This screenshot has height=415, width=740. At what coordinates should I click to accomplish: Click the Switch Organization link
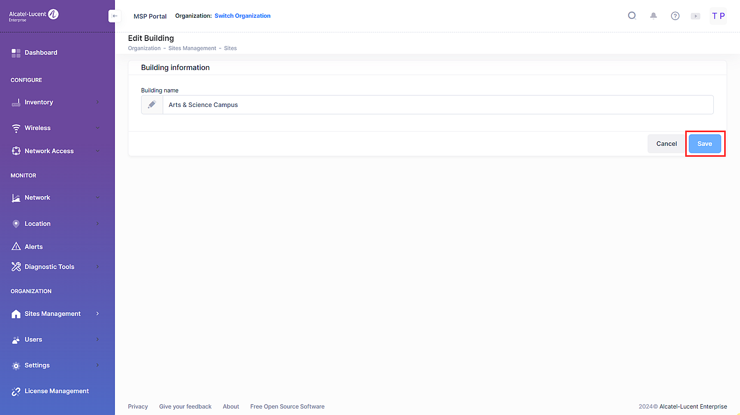242,16
